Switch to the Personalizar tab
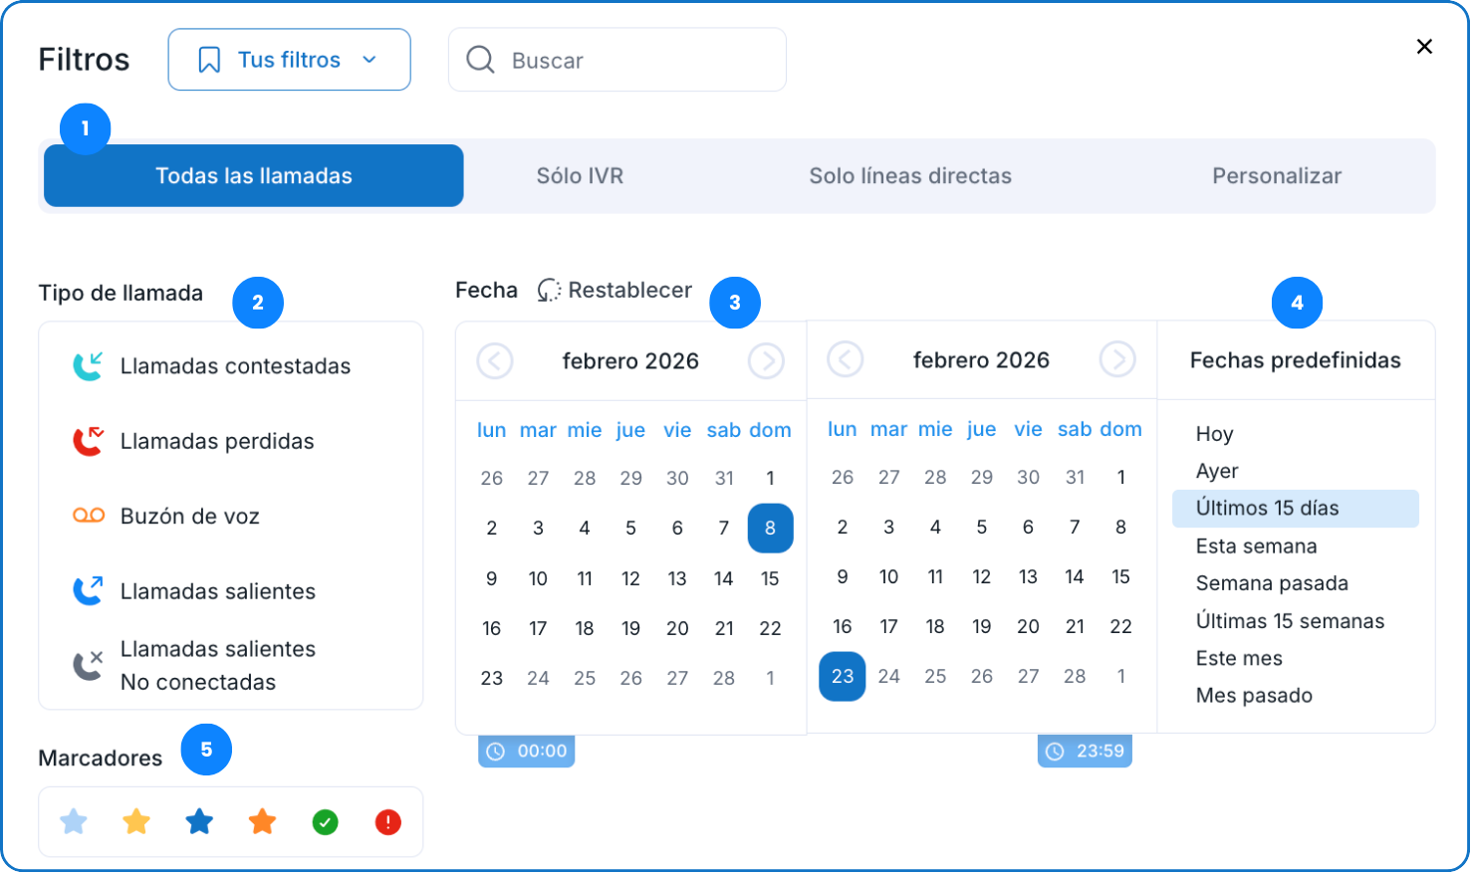The width and height of the screenshot is (1471, 873). tap(1276, 176)
